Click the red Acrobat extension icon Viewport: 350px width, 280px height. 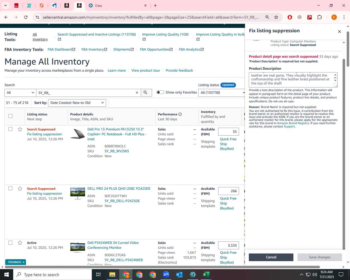coord(310,17)
